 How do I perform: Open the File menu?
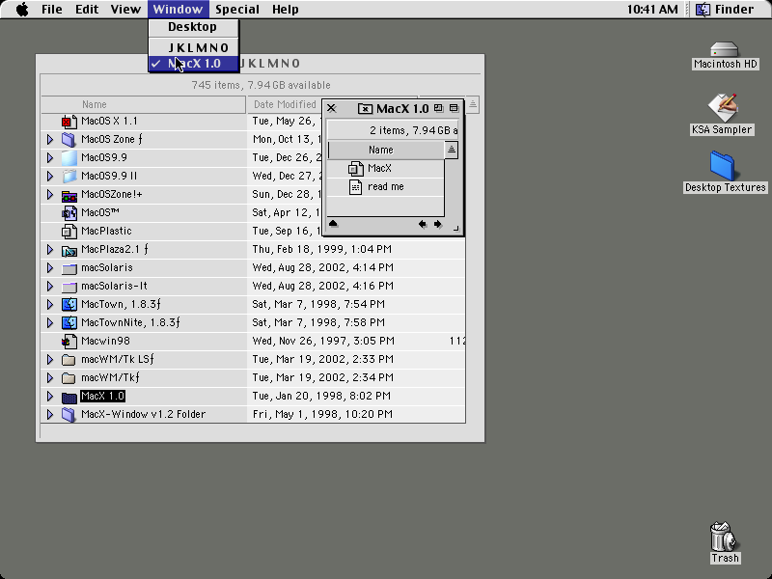click(x=52, y=10)
